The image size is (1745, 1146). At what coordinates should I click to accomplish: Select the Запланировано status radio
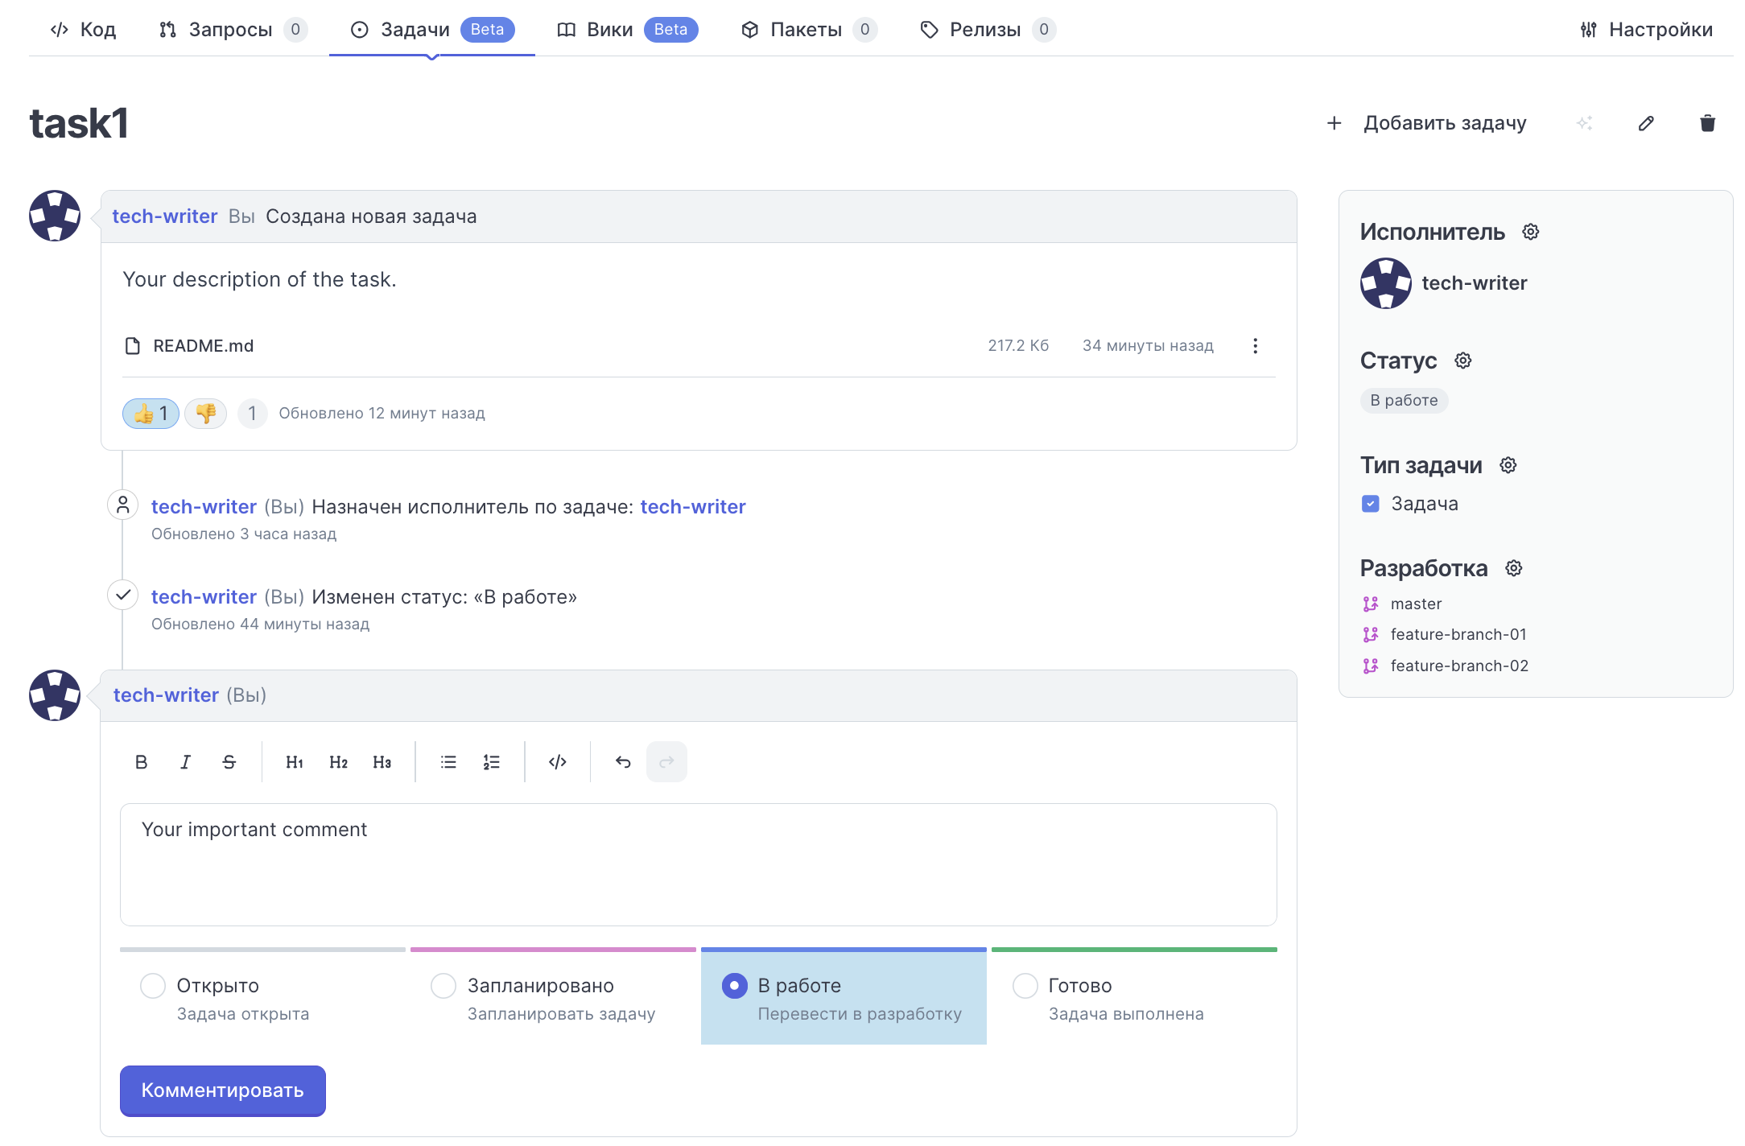(x=443, y=986)
